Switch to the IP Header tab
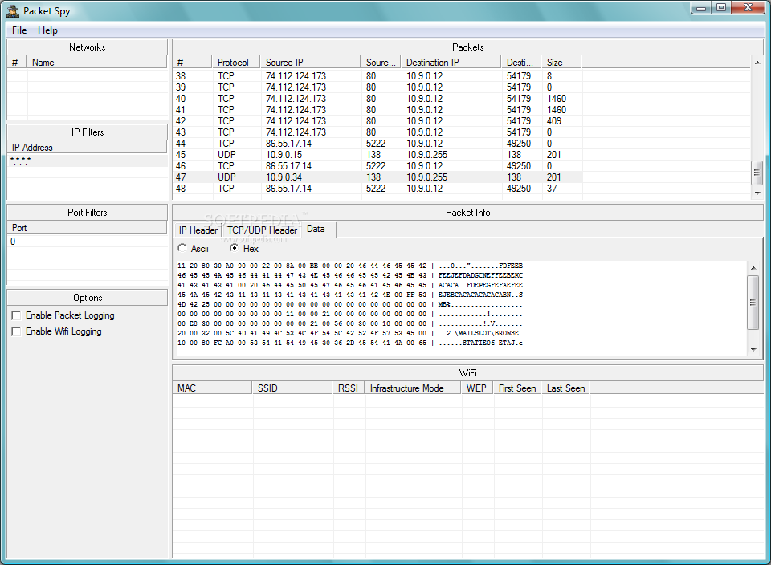This screenshot has width=771, height=565. tap(198, 230)
